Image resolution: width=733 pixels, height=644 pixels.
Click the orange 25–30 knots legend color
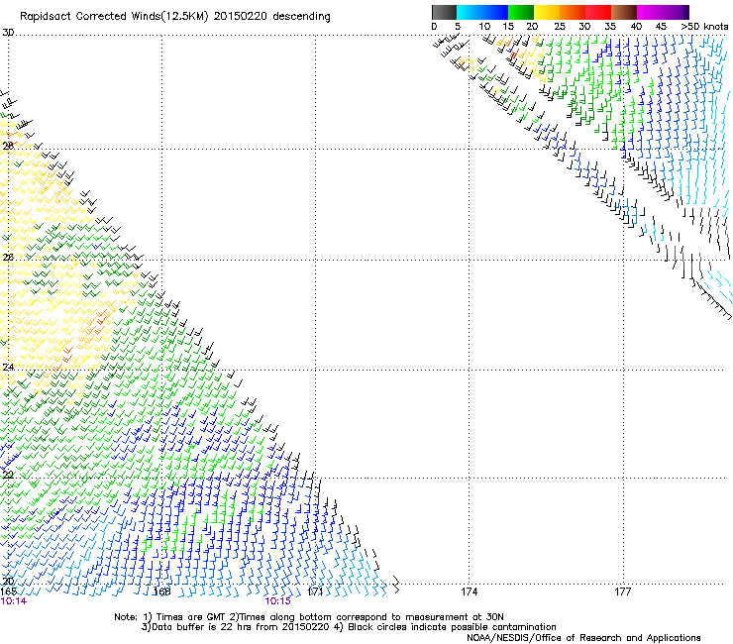[573, 12]
